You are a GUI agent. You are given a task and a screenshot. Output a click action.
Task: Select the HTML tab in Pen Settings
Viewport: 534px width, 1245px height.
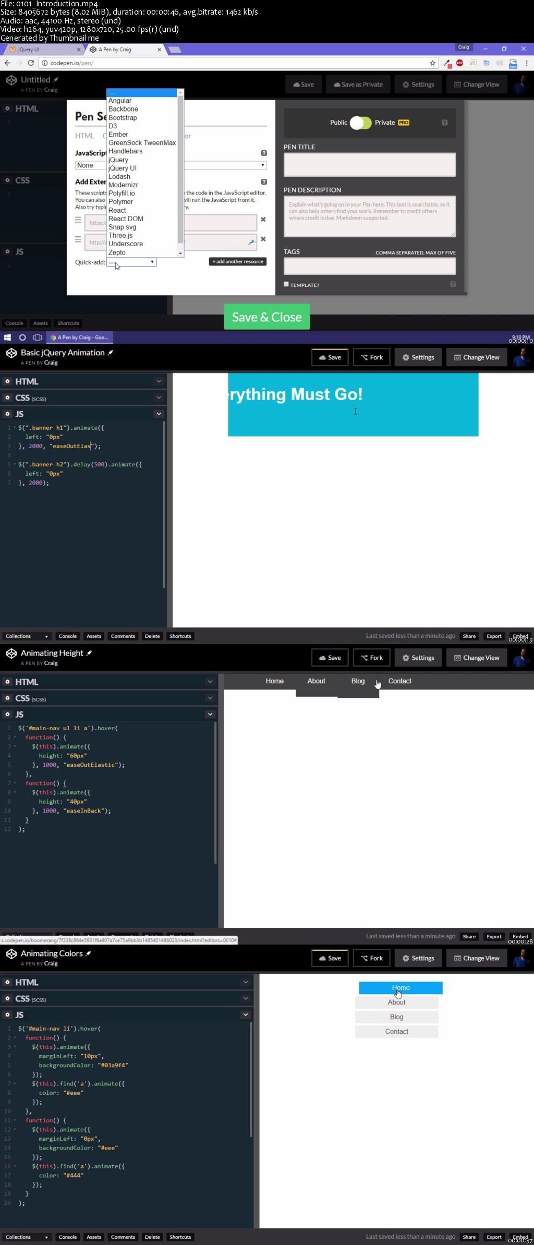pyautogui.click(x=84, y=136)
